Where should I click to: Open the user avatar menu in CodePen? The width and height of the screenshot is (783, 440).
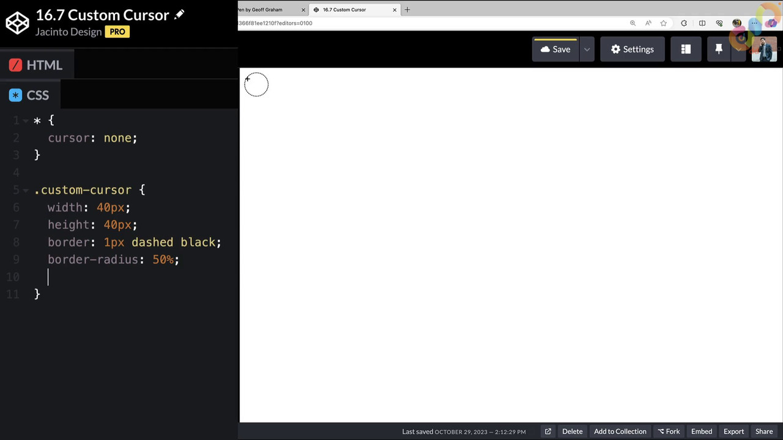[x=764, y=50]
